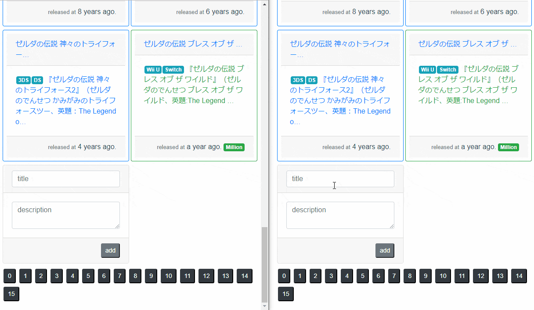
Task: Go to page 8 in the left pane
Action: pos(135,276)
